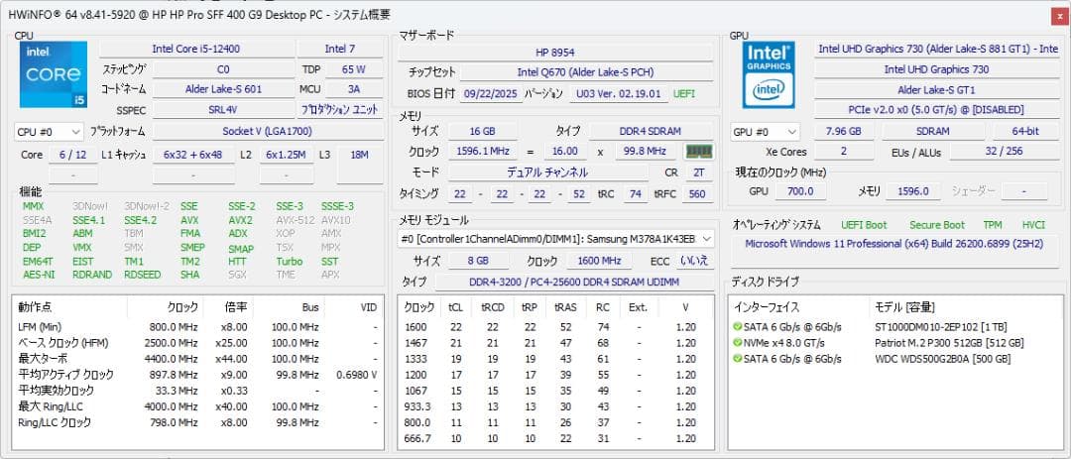Screen dimensions: 1071x459
Task: Click the TPM status label
Action: [992, 225]
